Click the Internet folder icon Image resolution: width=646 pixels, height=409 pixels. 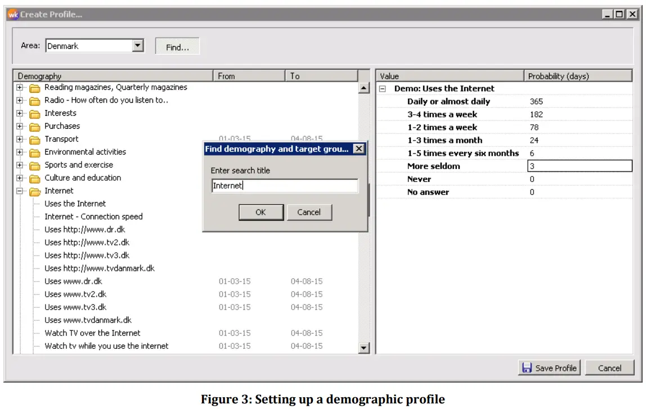tap(34, 190)
